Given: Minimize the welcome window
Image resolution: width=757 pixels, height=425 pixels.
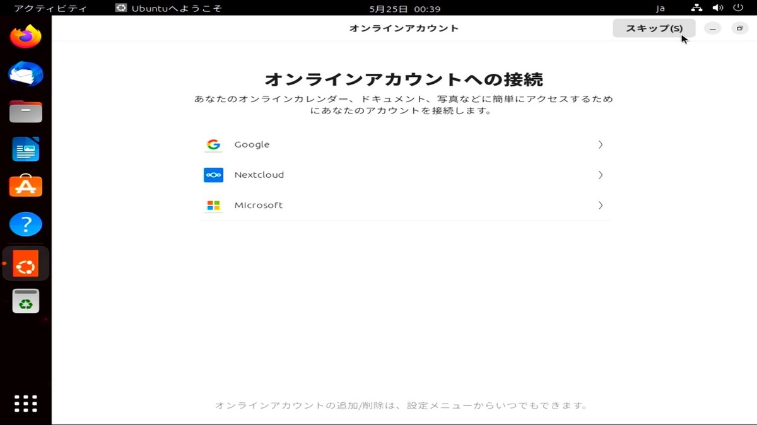Looking at the screenshot, I should 713,28.
